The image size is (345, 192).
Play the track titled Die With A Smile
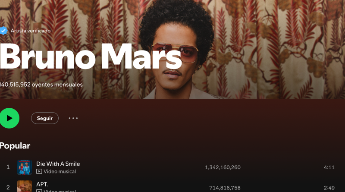58,164
